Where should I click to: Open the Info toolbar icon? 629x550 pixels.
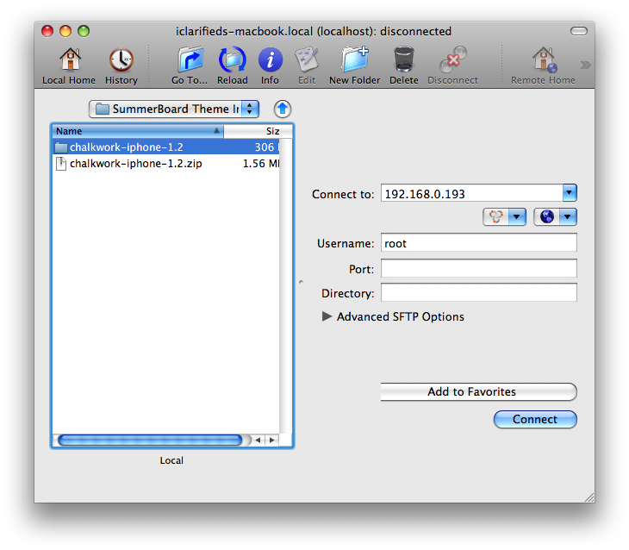click(270, 61)
